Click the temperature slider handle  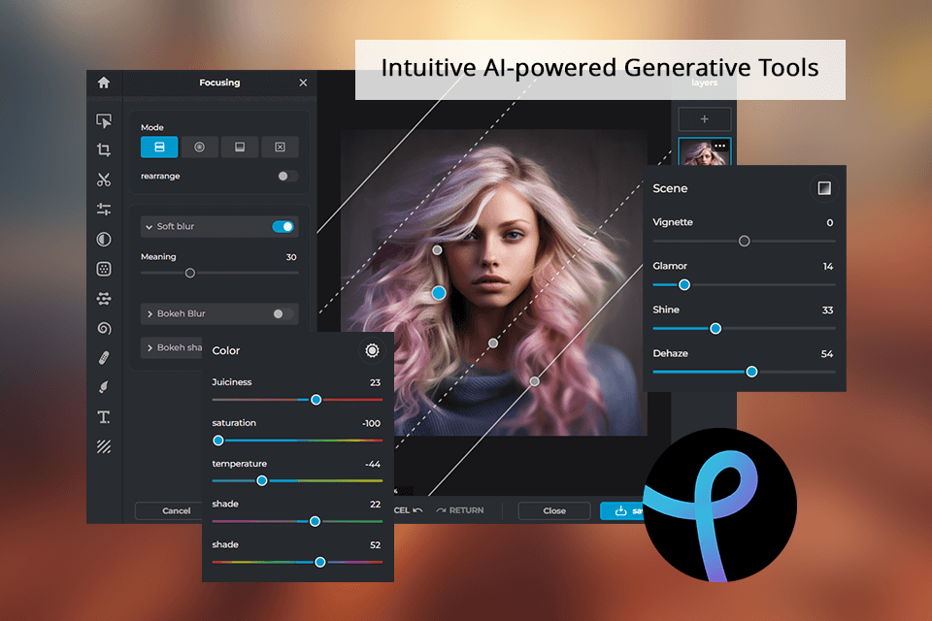point(261,480)
